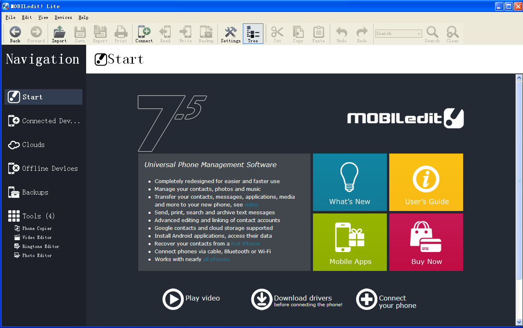Viewport: 523px width, 328px height.
Task: Follow the 'all phones' link
Action: [x=216, y=259]
